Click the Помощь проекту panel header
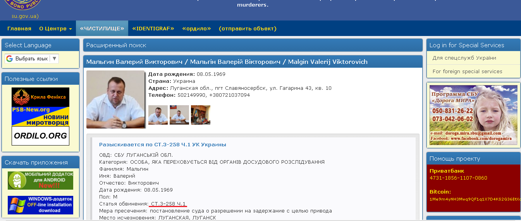This screenshot has width=521, height=221. click(x=473, y=159)
